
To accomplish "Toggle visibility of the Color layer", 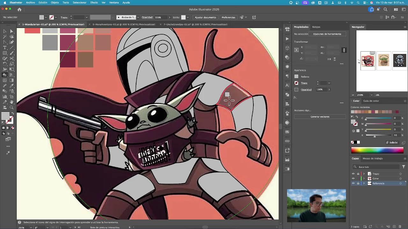I will [353, 178].
